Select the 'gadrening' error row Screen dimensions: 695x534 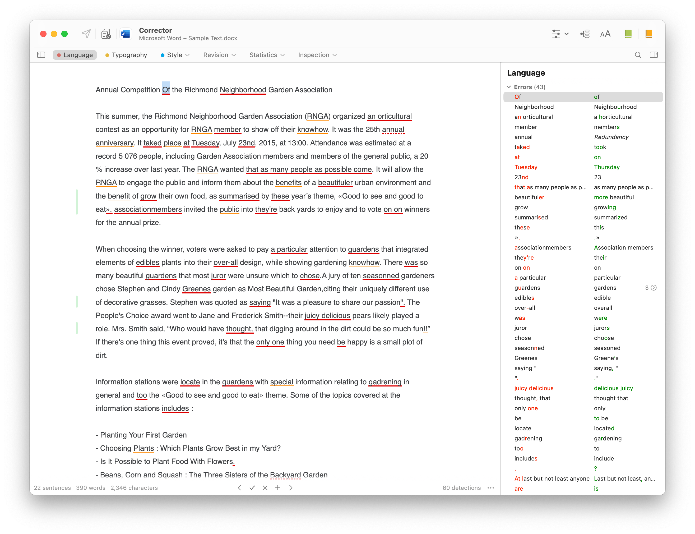[x=583, y=438]
